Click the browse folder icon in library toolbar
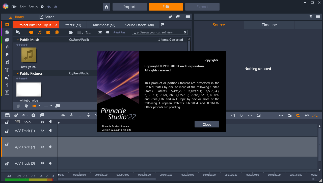Image resolution: width=323 pixels, height=183 pixels. coord(71,32)
